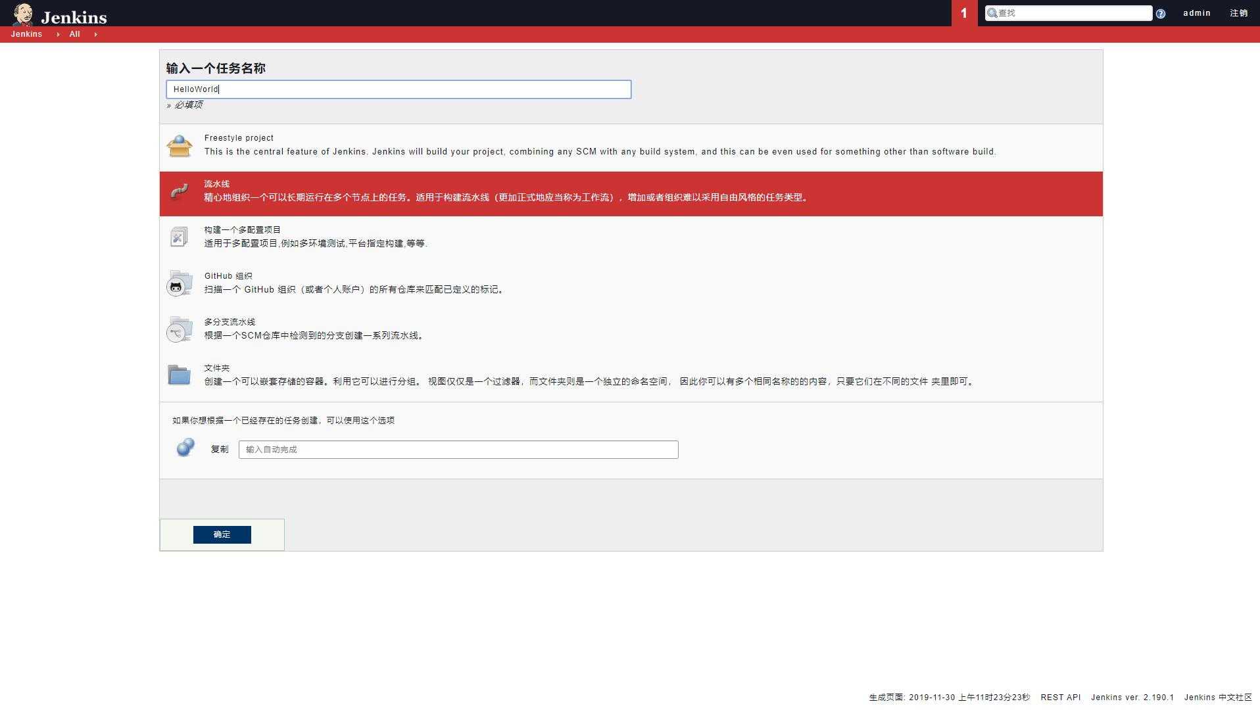
Task: Open the REST API footer link
Action: tap(1061, 698)
